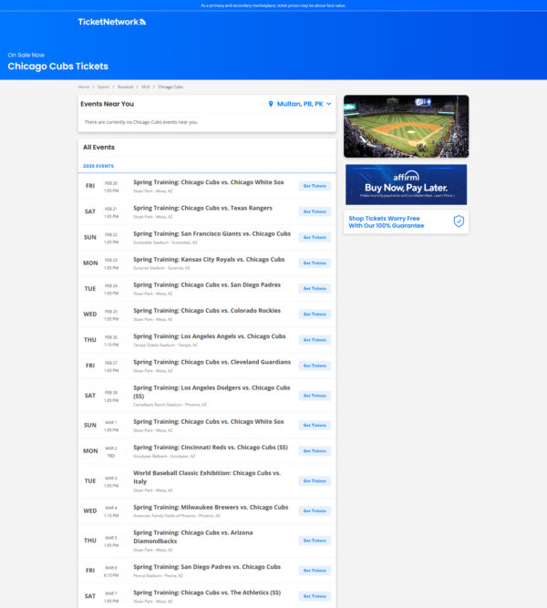547x608 pixels.
Task: Open Los Angeles Angels vs. Chicago Cubs event
Action: tap(210, 336)
